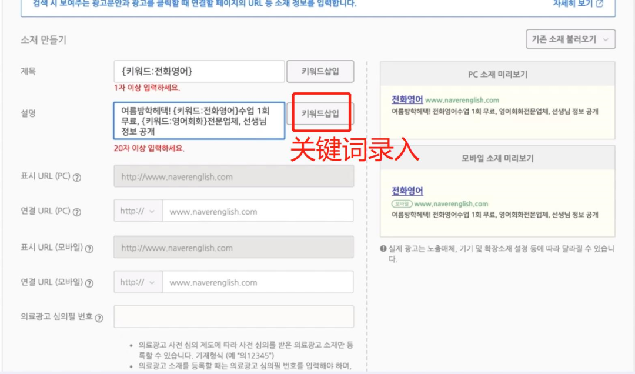Click the 연결 URL (PC) address input
Image resolution: width=635 pixels, height=374 pixels.
pyautogui.click(x=258, y=211)
